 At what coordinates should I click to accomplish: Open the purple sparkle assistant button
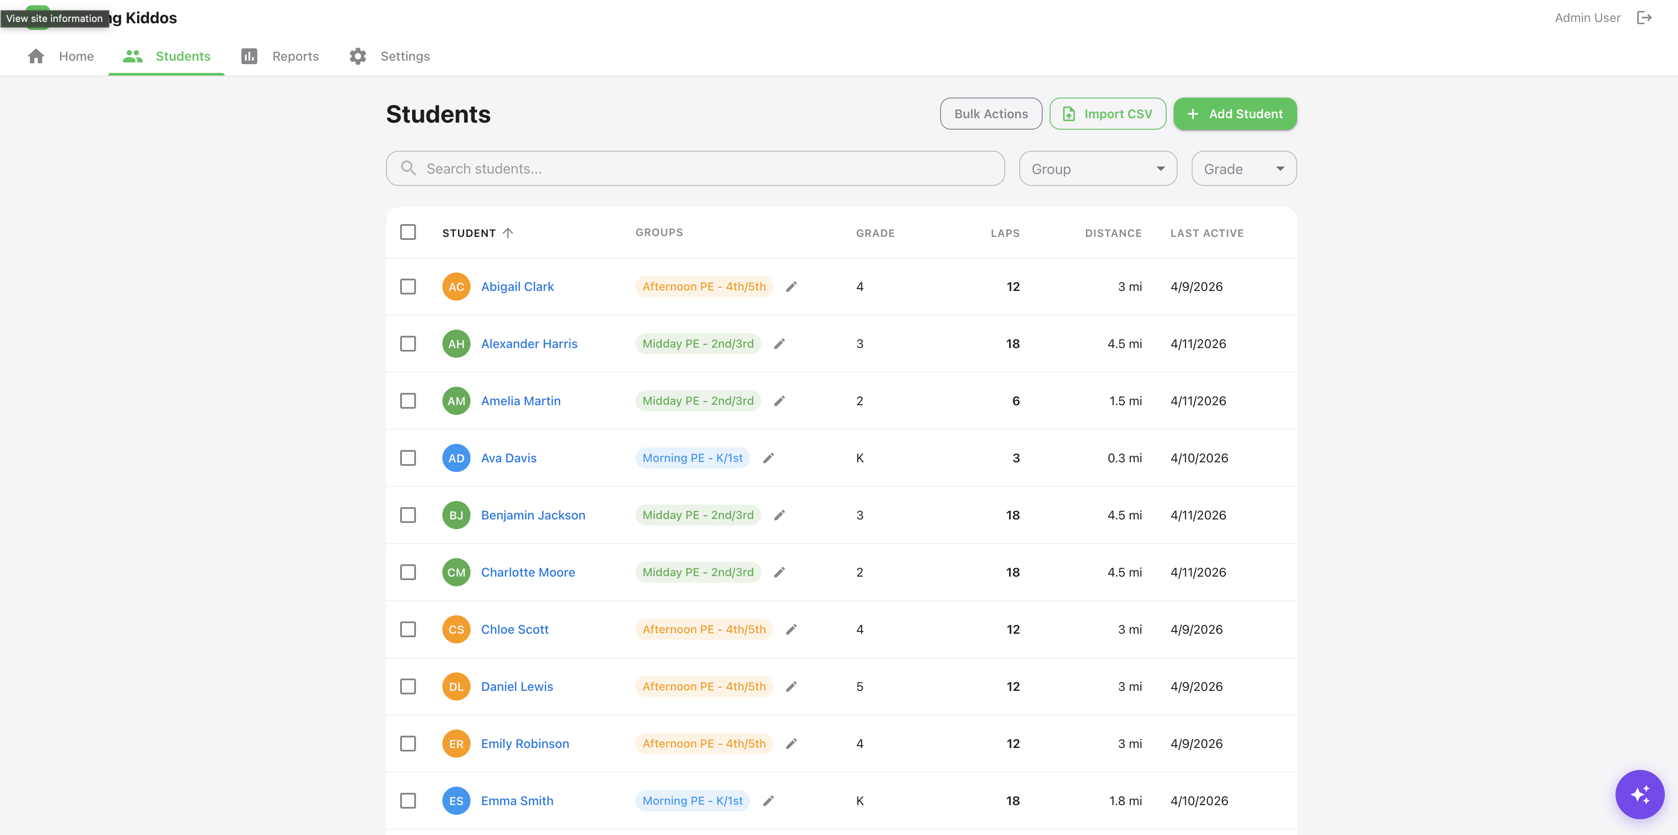pyautogui.click(x=1640, y=794)
